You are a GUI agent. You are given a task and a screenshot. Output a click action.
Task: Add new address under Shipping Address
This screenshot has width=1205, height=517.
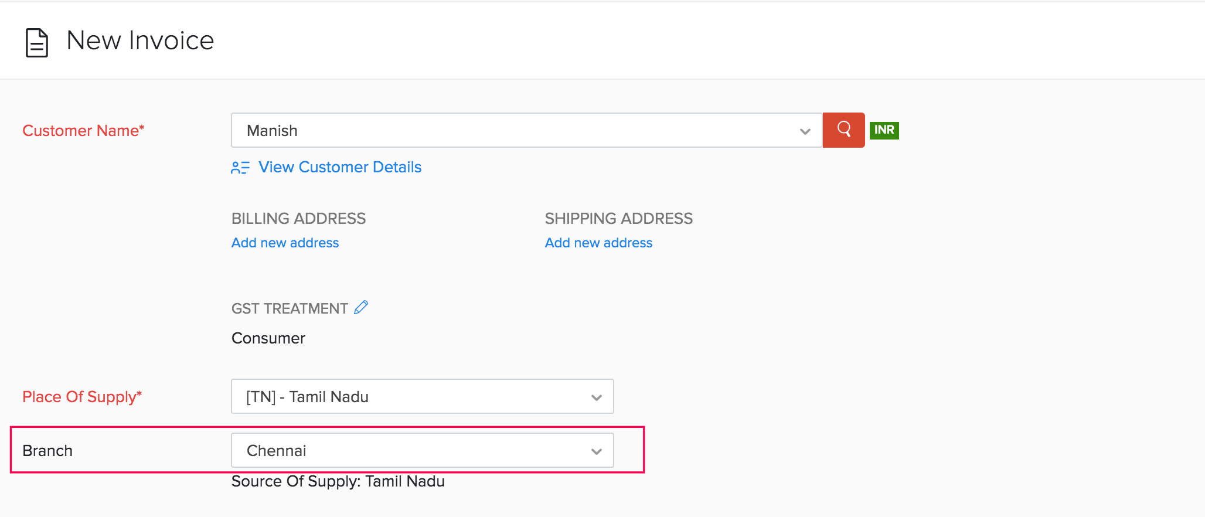coord(598,243)
